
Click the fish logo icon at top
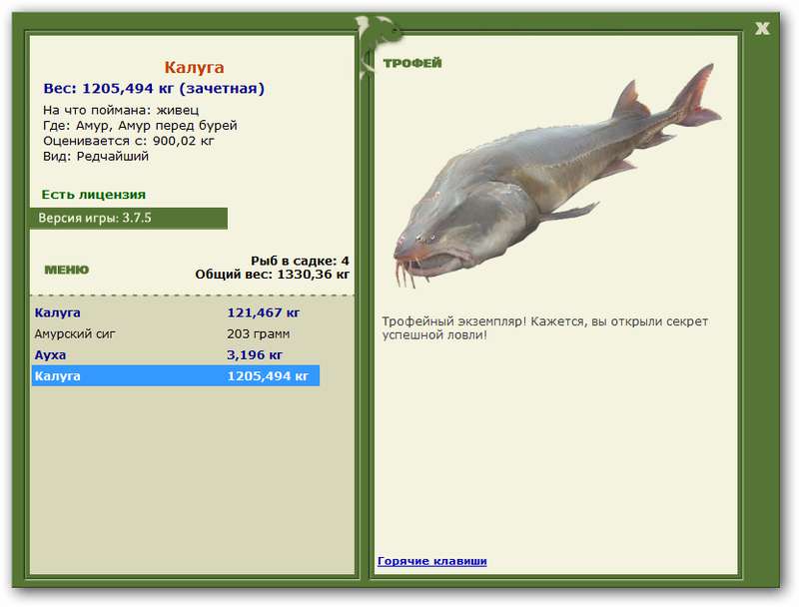click(380, 45)
